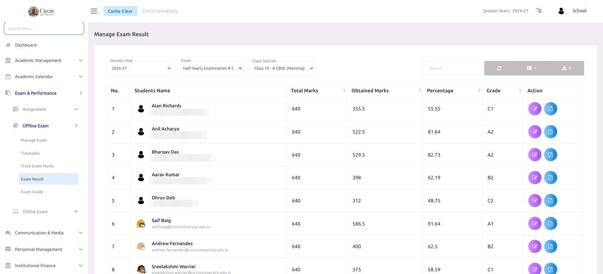The height and width of the screenshot is (274, 603).
Task: Open Manage Exam menu item
Action: [34, 140]
